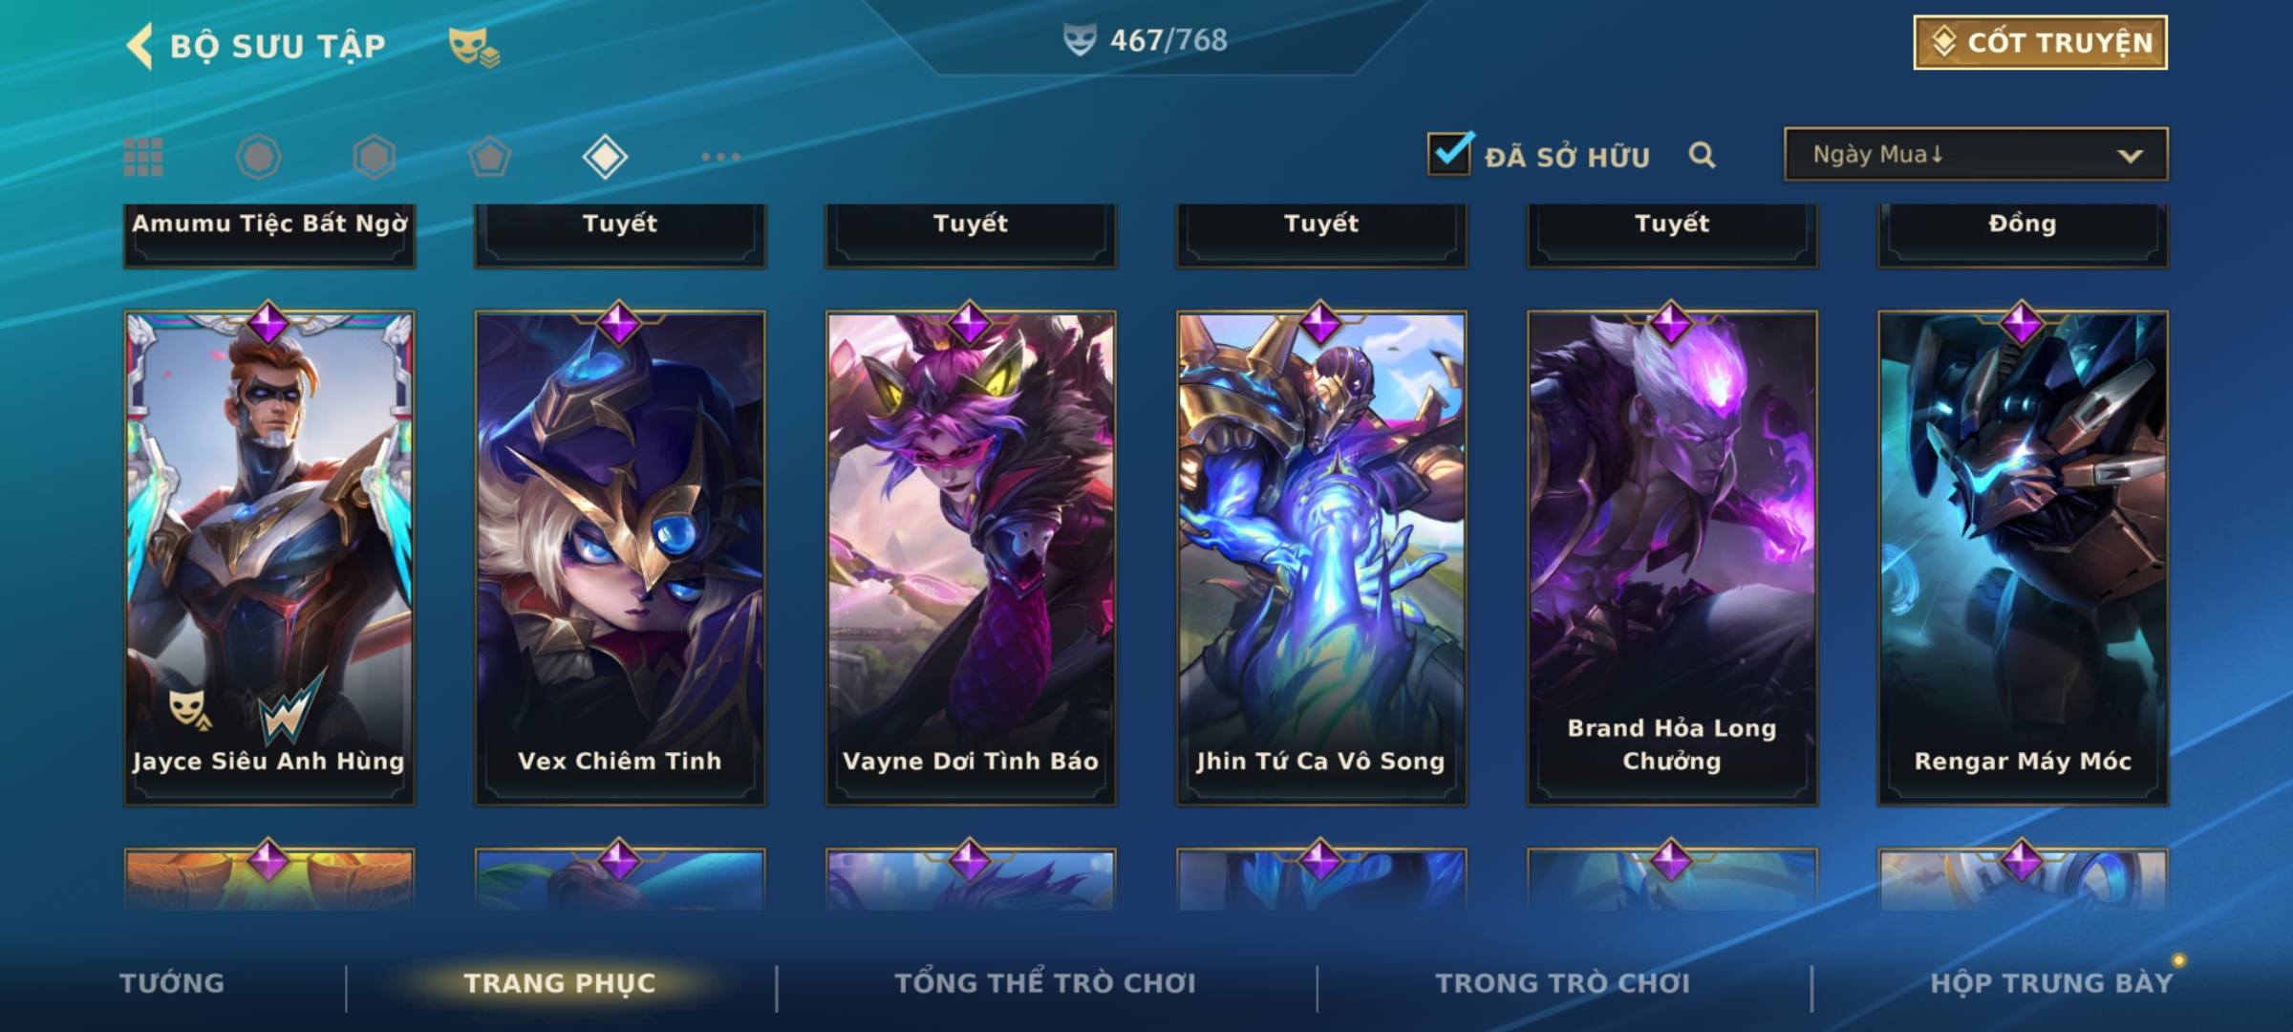Open the Tổng Thể Trò Chơi tab

pyautogui.click(x=1045, y=983)
